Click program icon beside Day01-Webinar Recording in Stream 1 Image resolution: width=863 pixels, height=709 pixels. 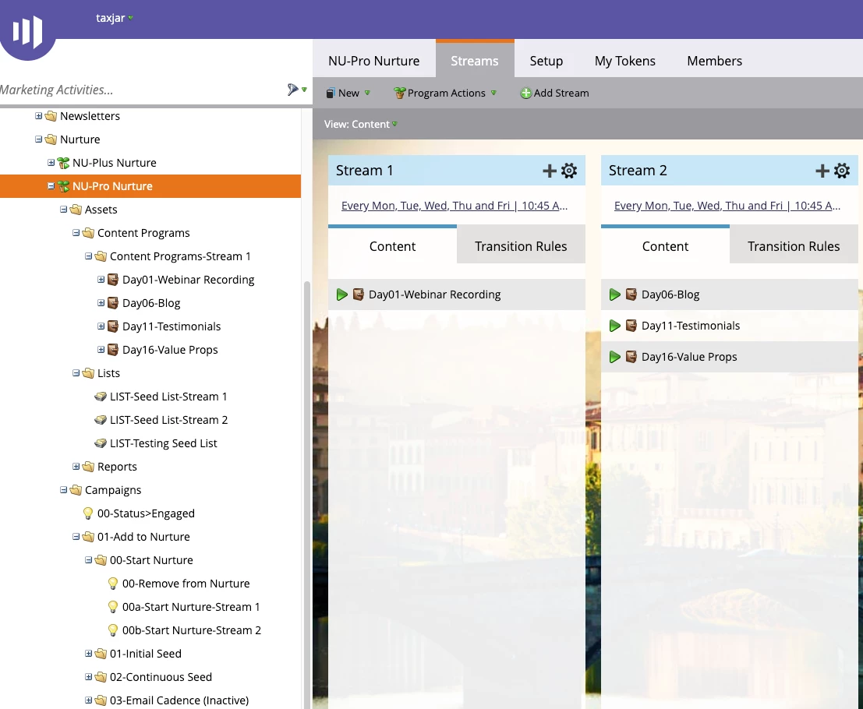click(359, 295)
